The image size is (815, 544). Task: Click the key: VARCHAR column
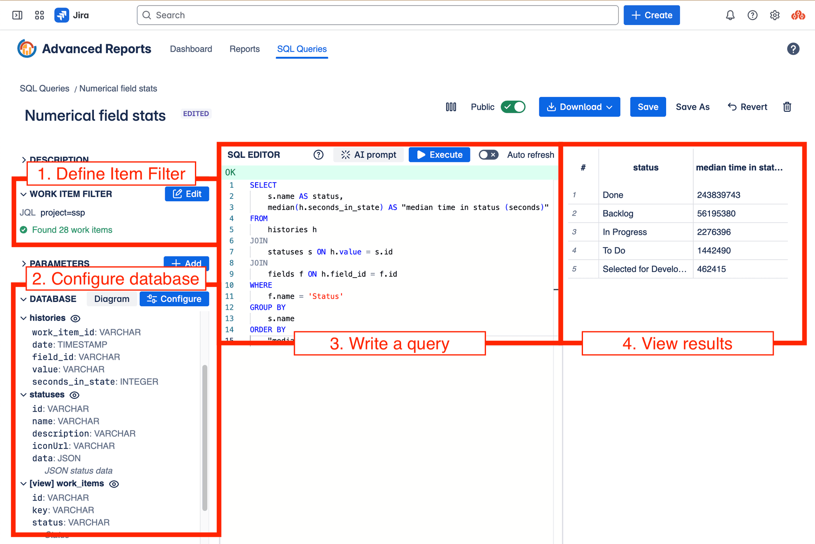coord(63,510)
